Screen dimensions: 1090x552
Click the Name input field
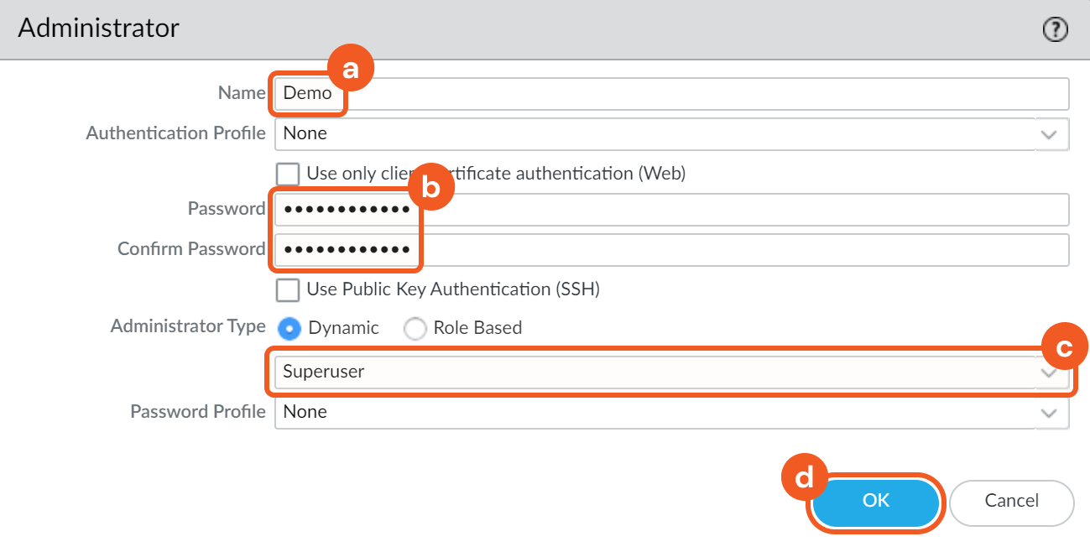coord(671,93)
